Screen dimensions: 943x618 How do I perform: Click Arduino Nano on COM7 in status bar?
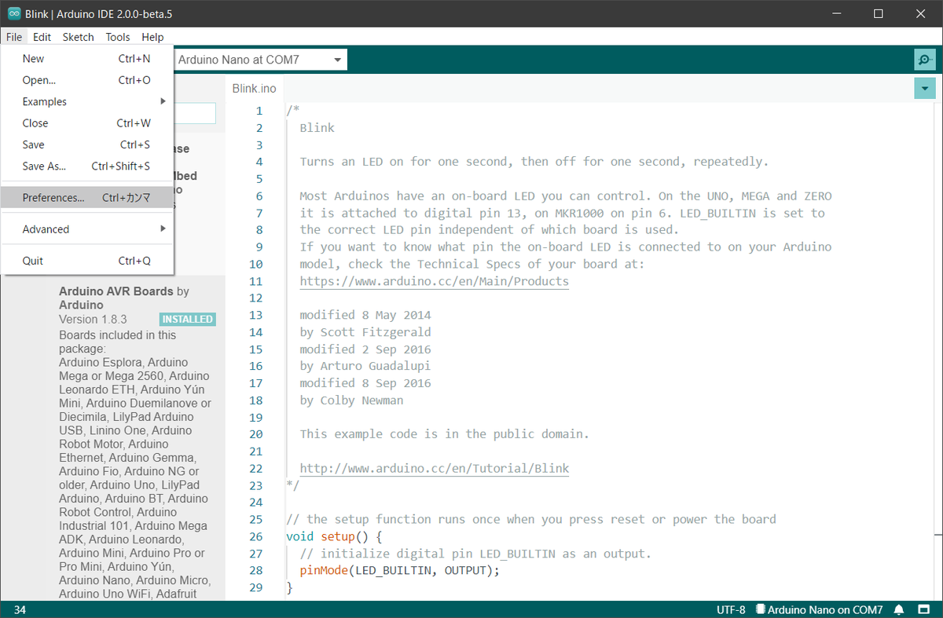(x=819, y=609)
